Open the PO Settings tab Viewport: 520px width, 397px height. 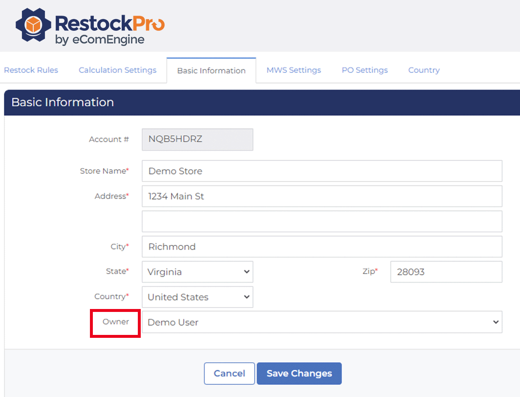tap(365, 70)
